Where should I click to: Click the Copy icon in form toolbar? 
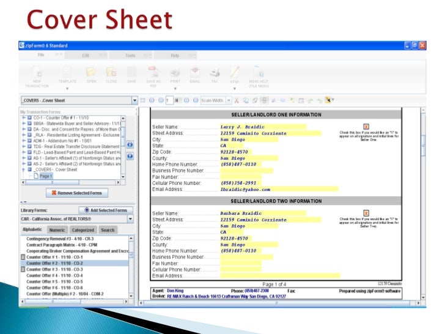(x=246, y=100)
